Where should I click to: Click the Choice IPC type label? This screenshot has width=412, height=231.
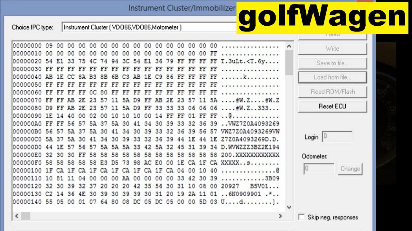coord(33,27)
